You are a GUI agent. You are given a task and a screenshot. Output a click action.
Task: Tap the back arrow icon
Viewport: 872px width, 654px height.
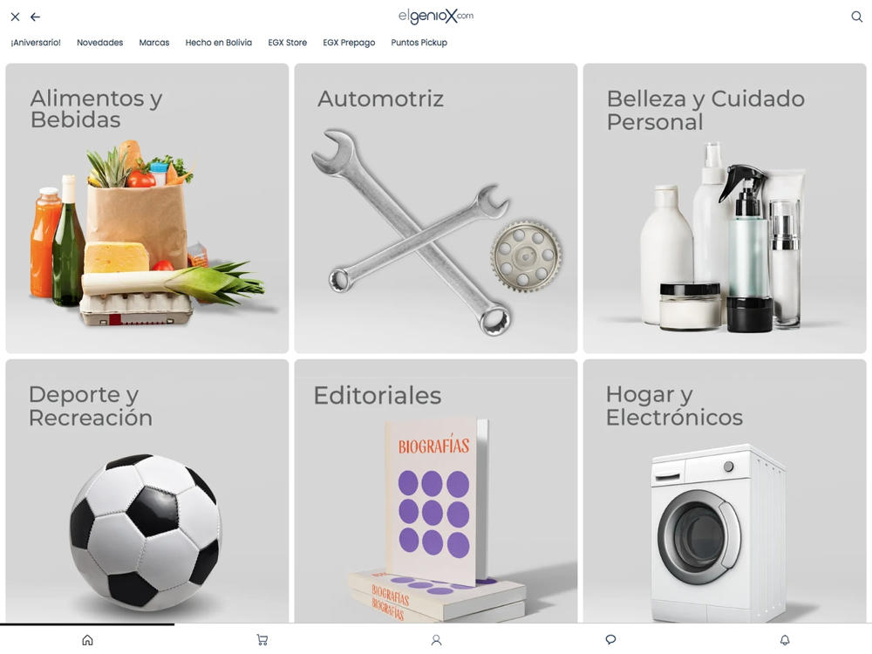point(35,17)
